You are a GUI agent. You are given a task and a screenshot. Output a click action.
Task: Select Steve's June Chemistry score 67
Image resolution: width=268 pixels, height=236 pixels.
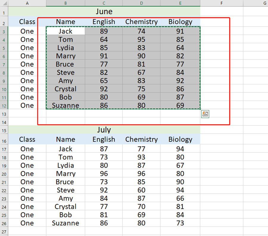pyautogui.click(x=141, y=72)
